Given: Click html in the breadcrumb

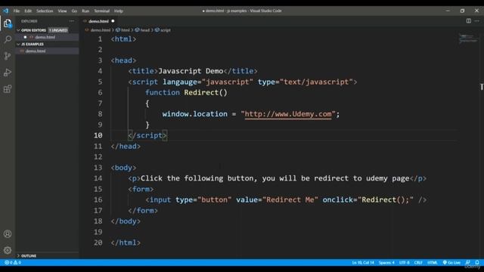Looking at the screenshot, I should tap(126, 30).
